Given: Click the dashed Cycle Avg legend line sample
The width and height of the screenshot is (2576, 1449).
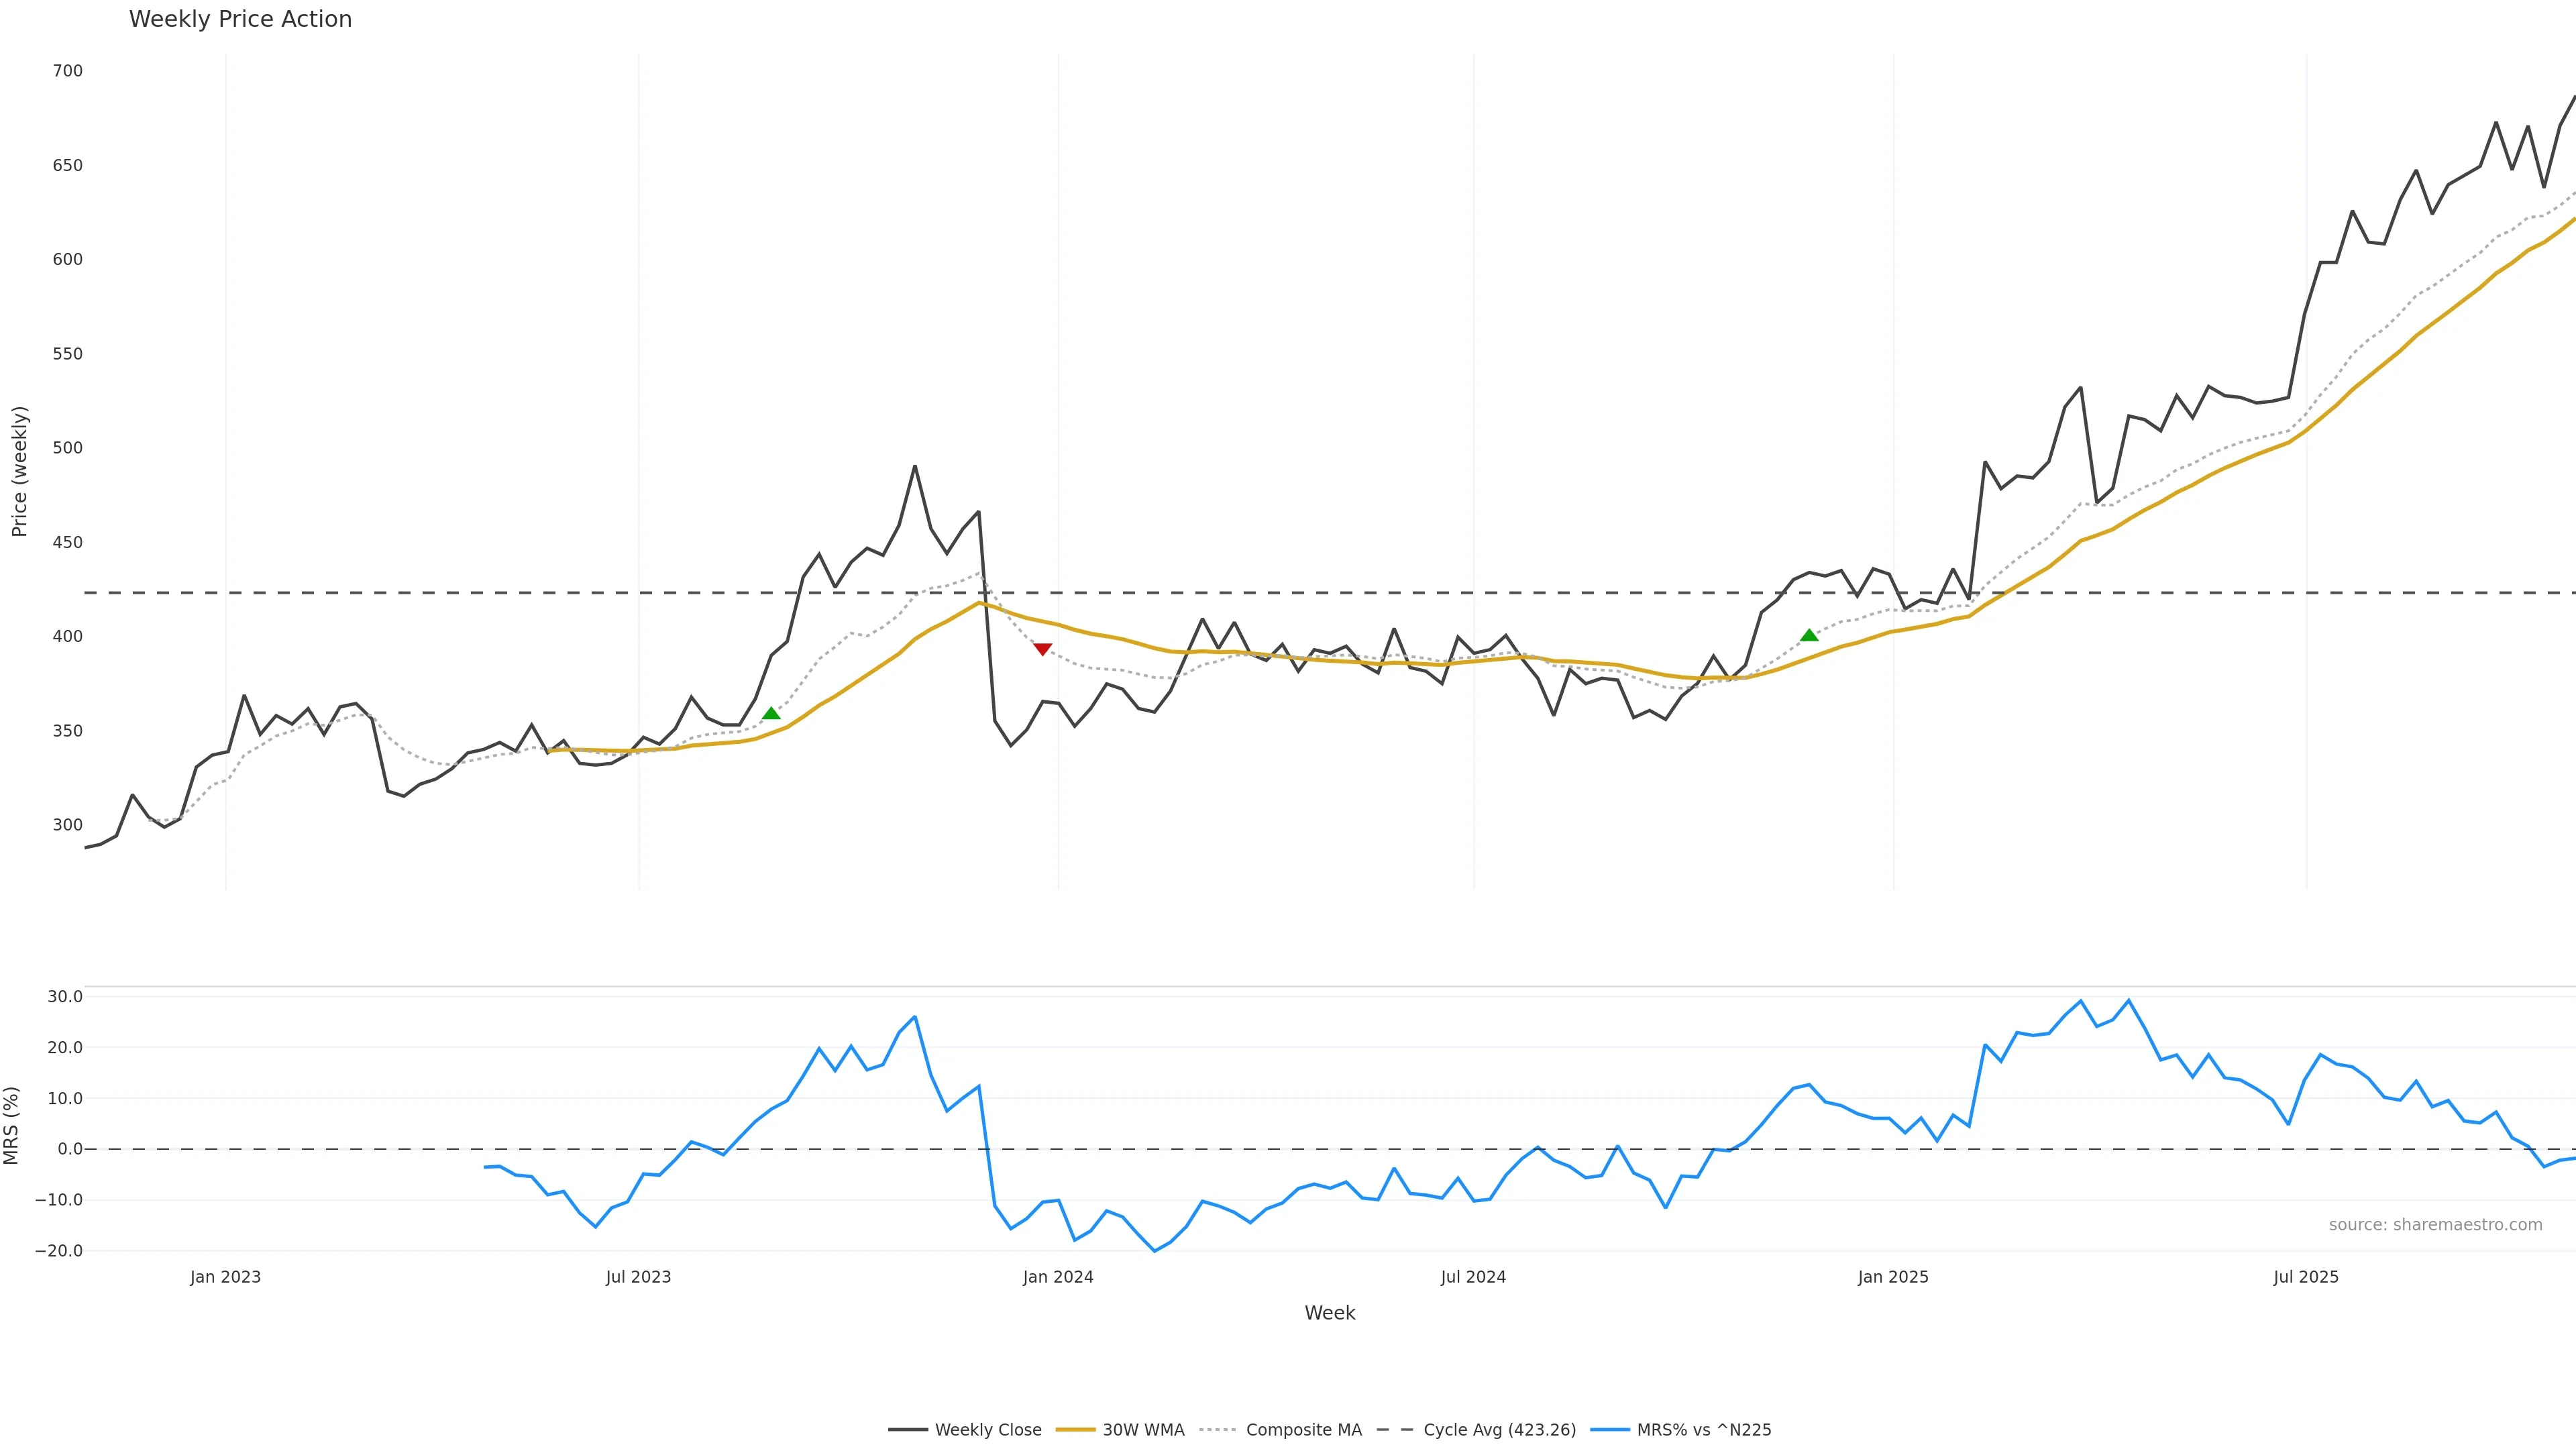Looking at the screenshot, I should (1395, 1430).
